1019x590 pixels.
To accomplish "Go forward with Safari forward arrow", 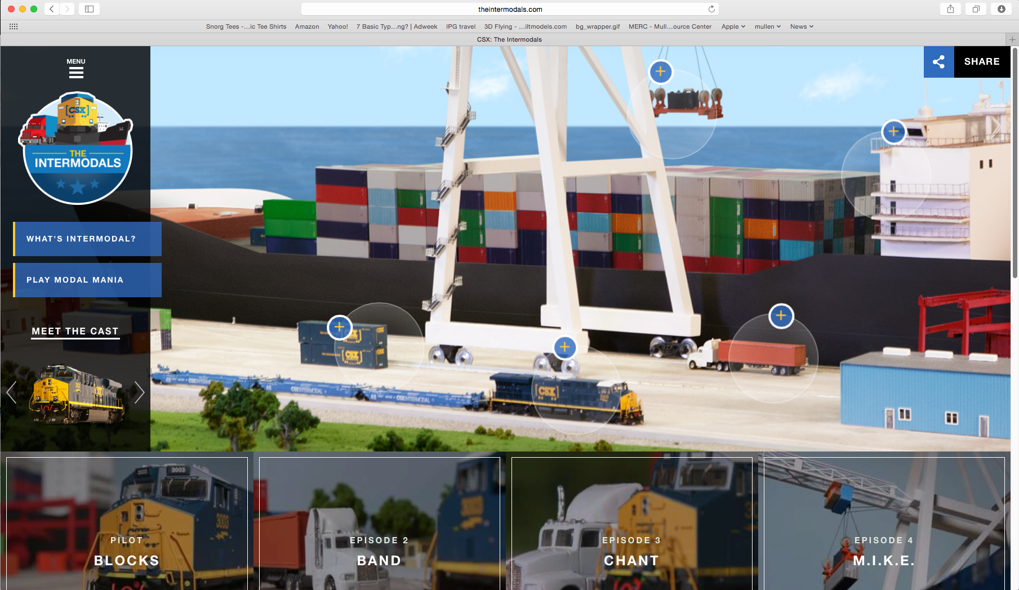I will point(67,9).
